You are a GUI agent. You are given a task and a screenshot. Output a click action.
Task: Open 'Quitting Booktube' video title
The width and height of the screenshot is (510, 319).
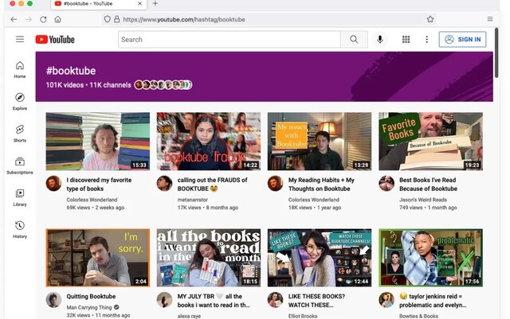(x=91, y=296)
